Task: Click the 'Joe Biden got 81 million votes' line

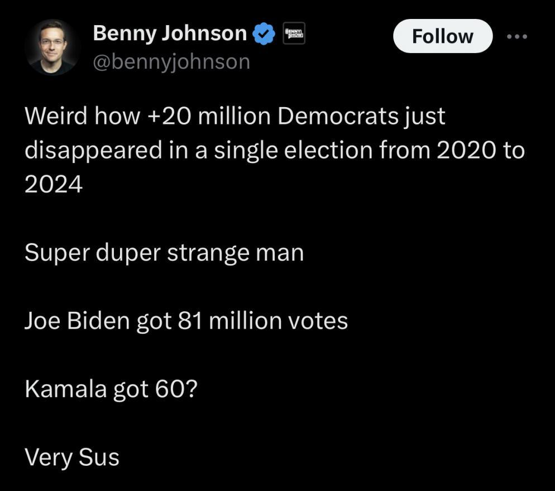Action: (186, 321)
